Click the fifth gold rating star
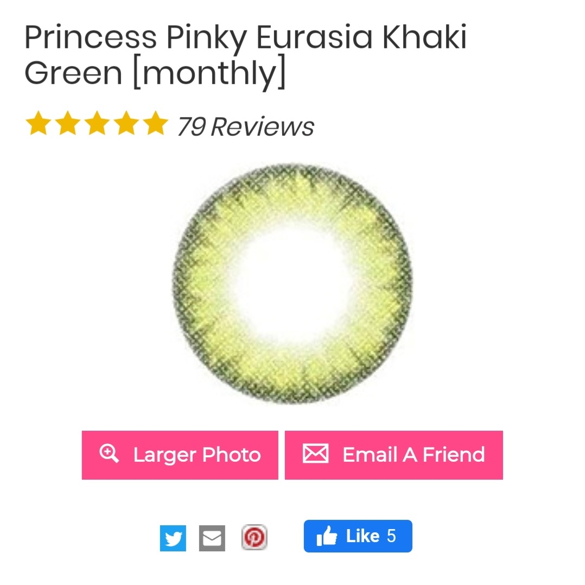This screenshot has height=585, width=585. (156, 122)
